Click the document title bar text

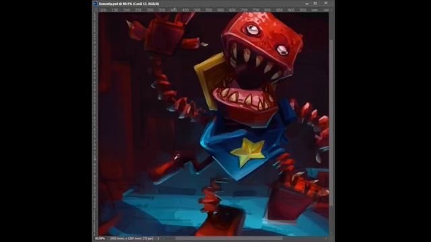(129, 4)
